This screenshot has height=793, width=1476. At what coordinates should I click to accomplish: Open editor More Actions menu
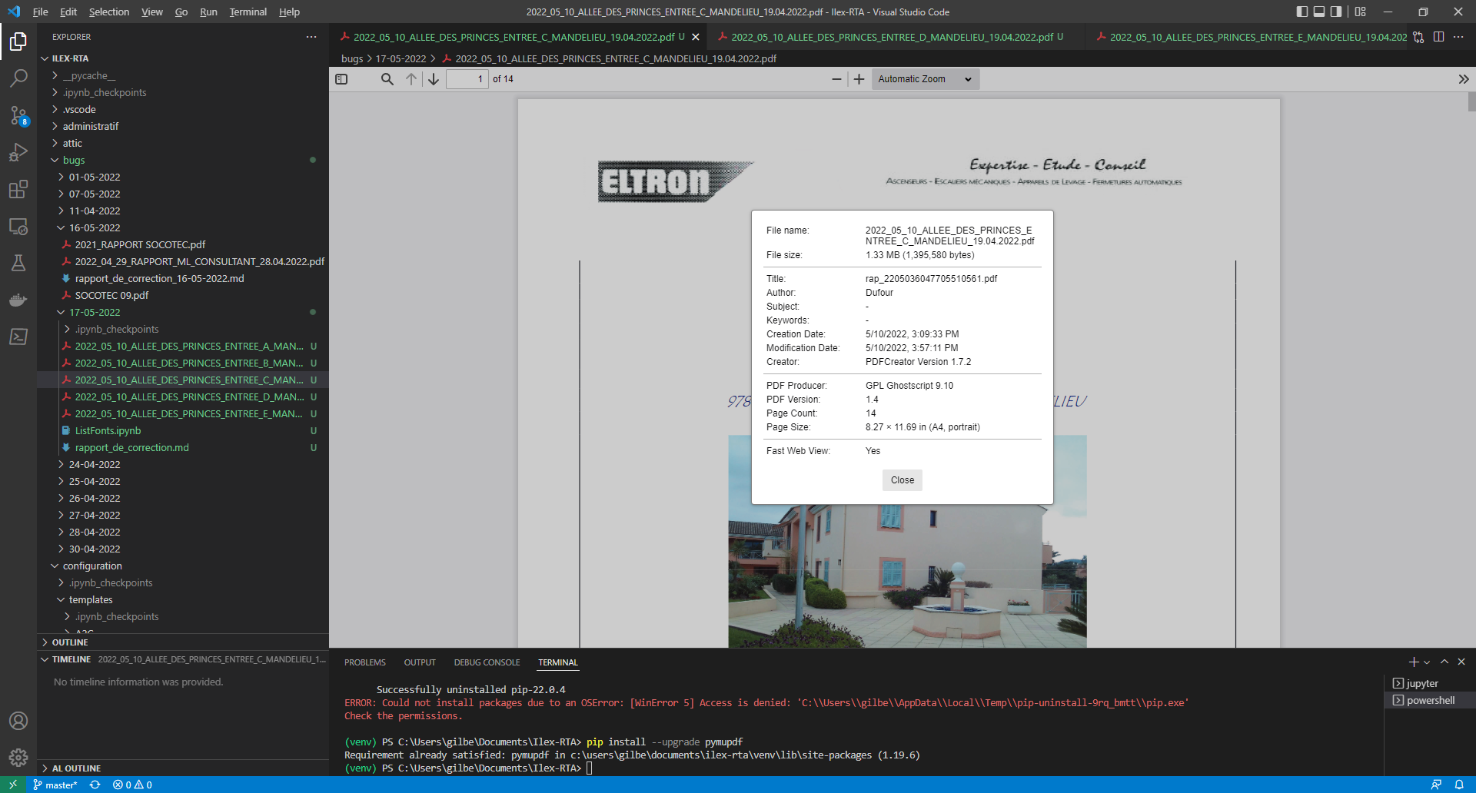(1458, 37)
